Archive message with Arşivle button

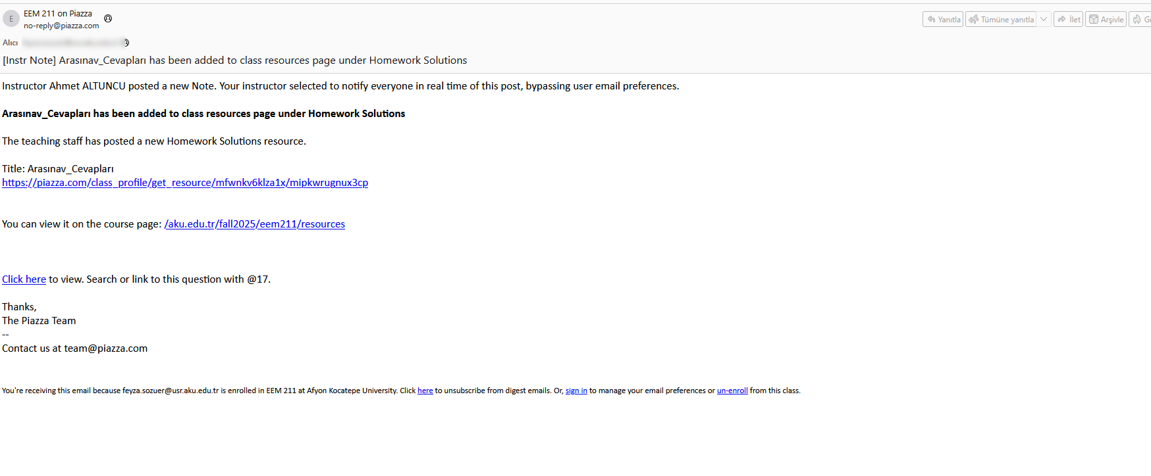pos(1106,20)
